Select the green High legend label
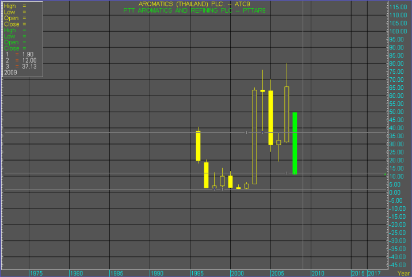Screen dimensions: 412x277 pos(10,31)
